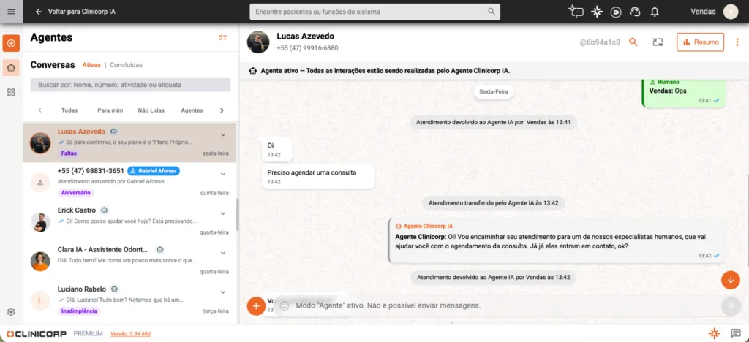Click the Inadimplência tag

tap(79, 311)
